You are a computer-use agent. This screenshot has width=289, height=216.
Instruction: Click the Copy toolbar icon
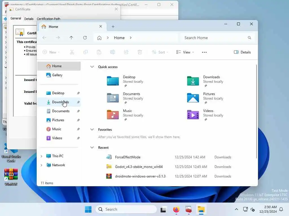(x=86, y=52)
